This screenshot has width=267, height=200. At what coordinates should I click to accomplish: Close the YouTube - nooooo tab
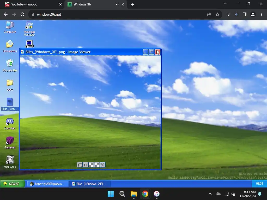[x=60, y=4]
